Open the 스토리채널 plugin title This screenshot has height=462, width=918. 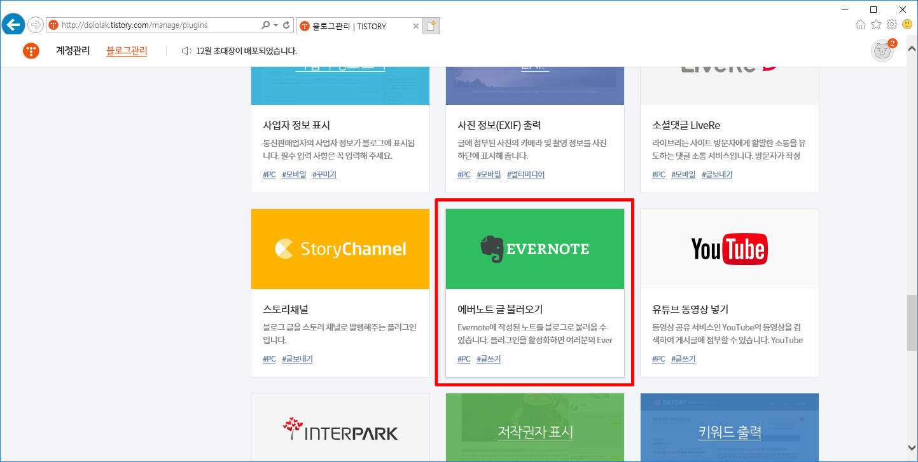tap(286, 309)
